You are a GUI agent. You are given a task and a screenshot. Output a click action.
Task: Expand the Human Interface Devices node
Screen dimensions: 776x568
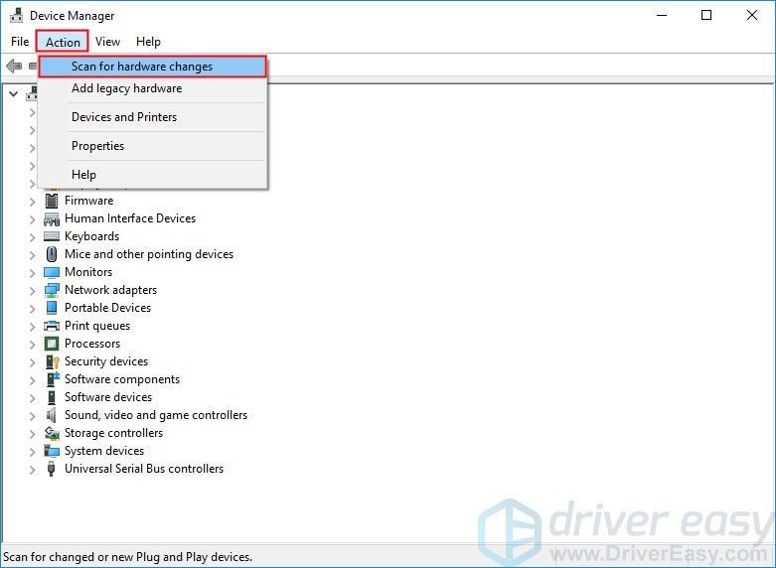click(x=32, y=219)
